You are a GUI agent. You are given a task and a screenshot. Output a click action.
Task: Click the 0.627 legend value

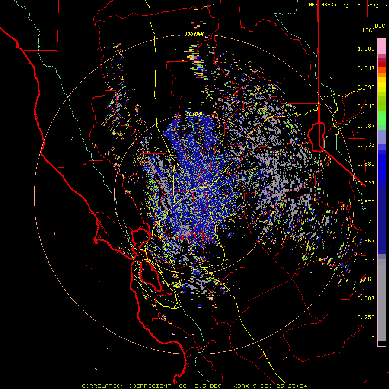[366, 183]
